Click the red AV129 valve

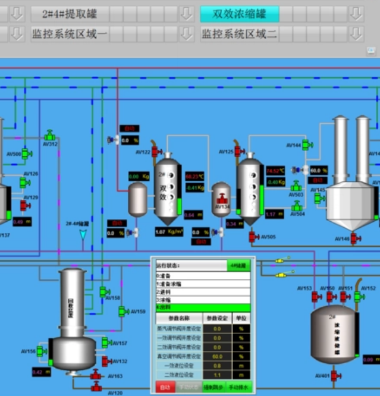point(25,206)
